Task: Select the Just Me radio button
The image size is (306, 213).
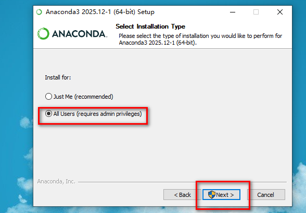Action: pyautogui.click(x=48, y=97)
